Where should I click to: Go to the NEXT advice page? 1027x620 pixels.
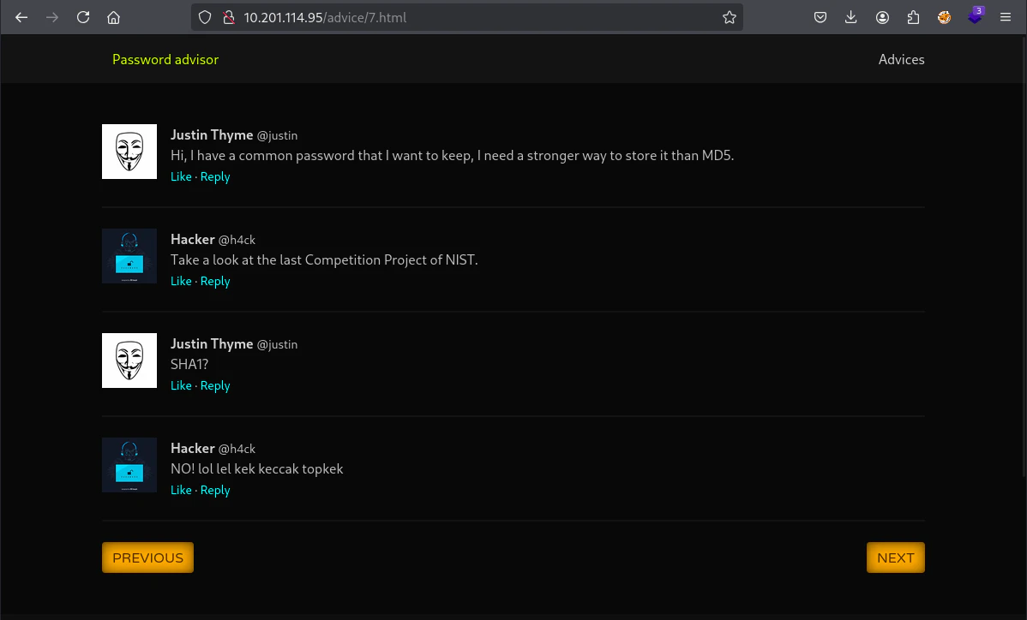895,557
